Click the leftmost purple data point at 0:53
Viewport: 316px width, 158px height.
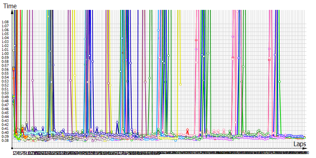tap(33, 80)
